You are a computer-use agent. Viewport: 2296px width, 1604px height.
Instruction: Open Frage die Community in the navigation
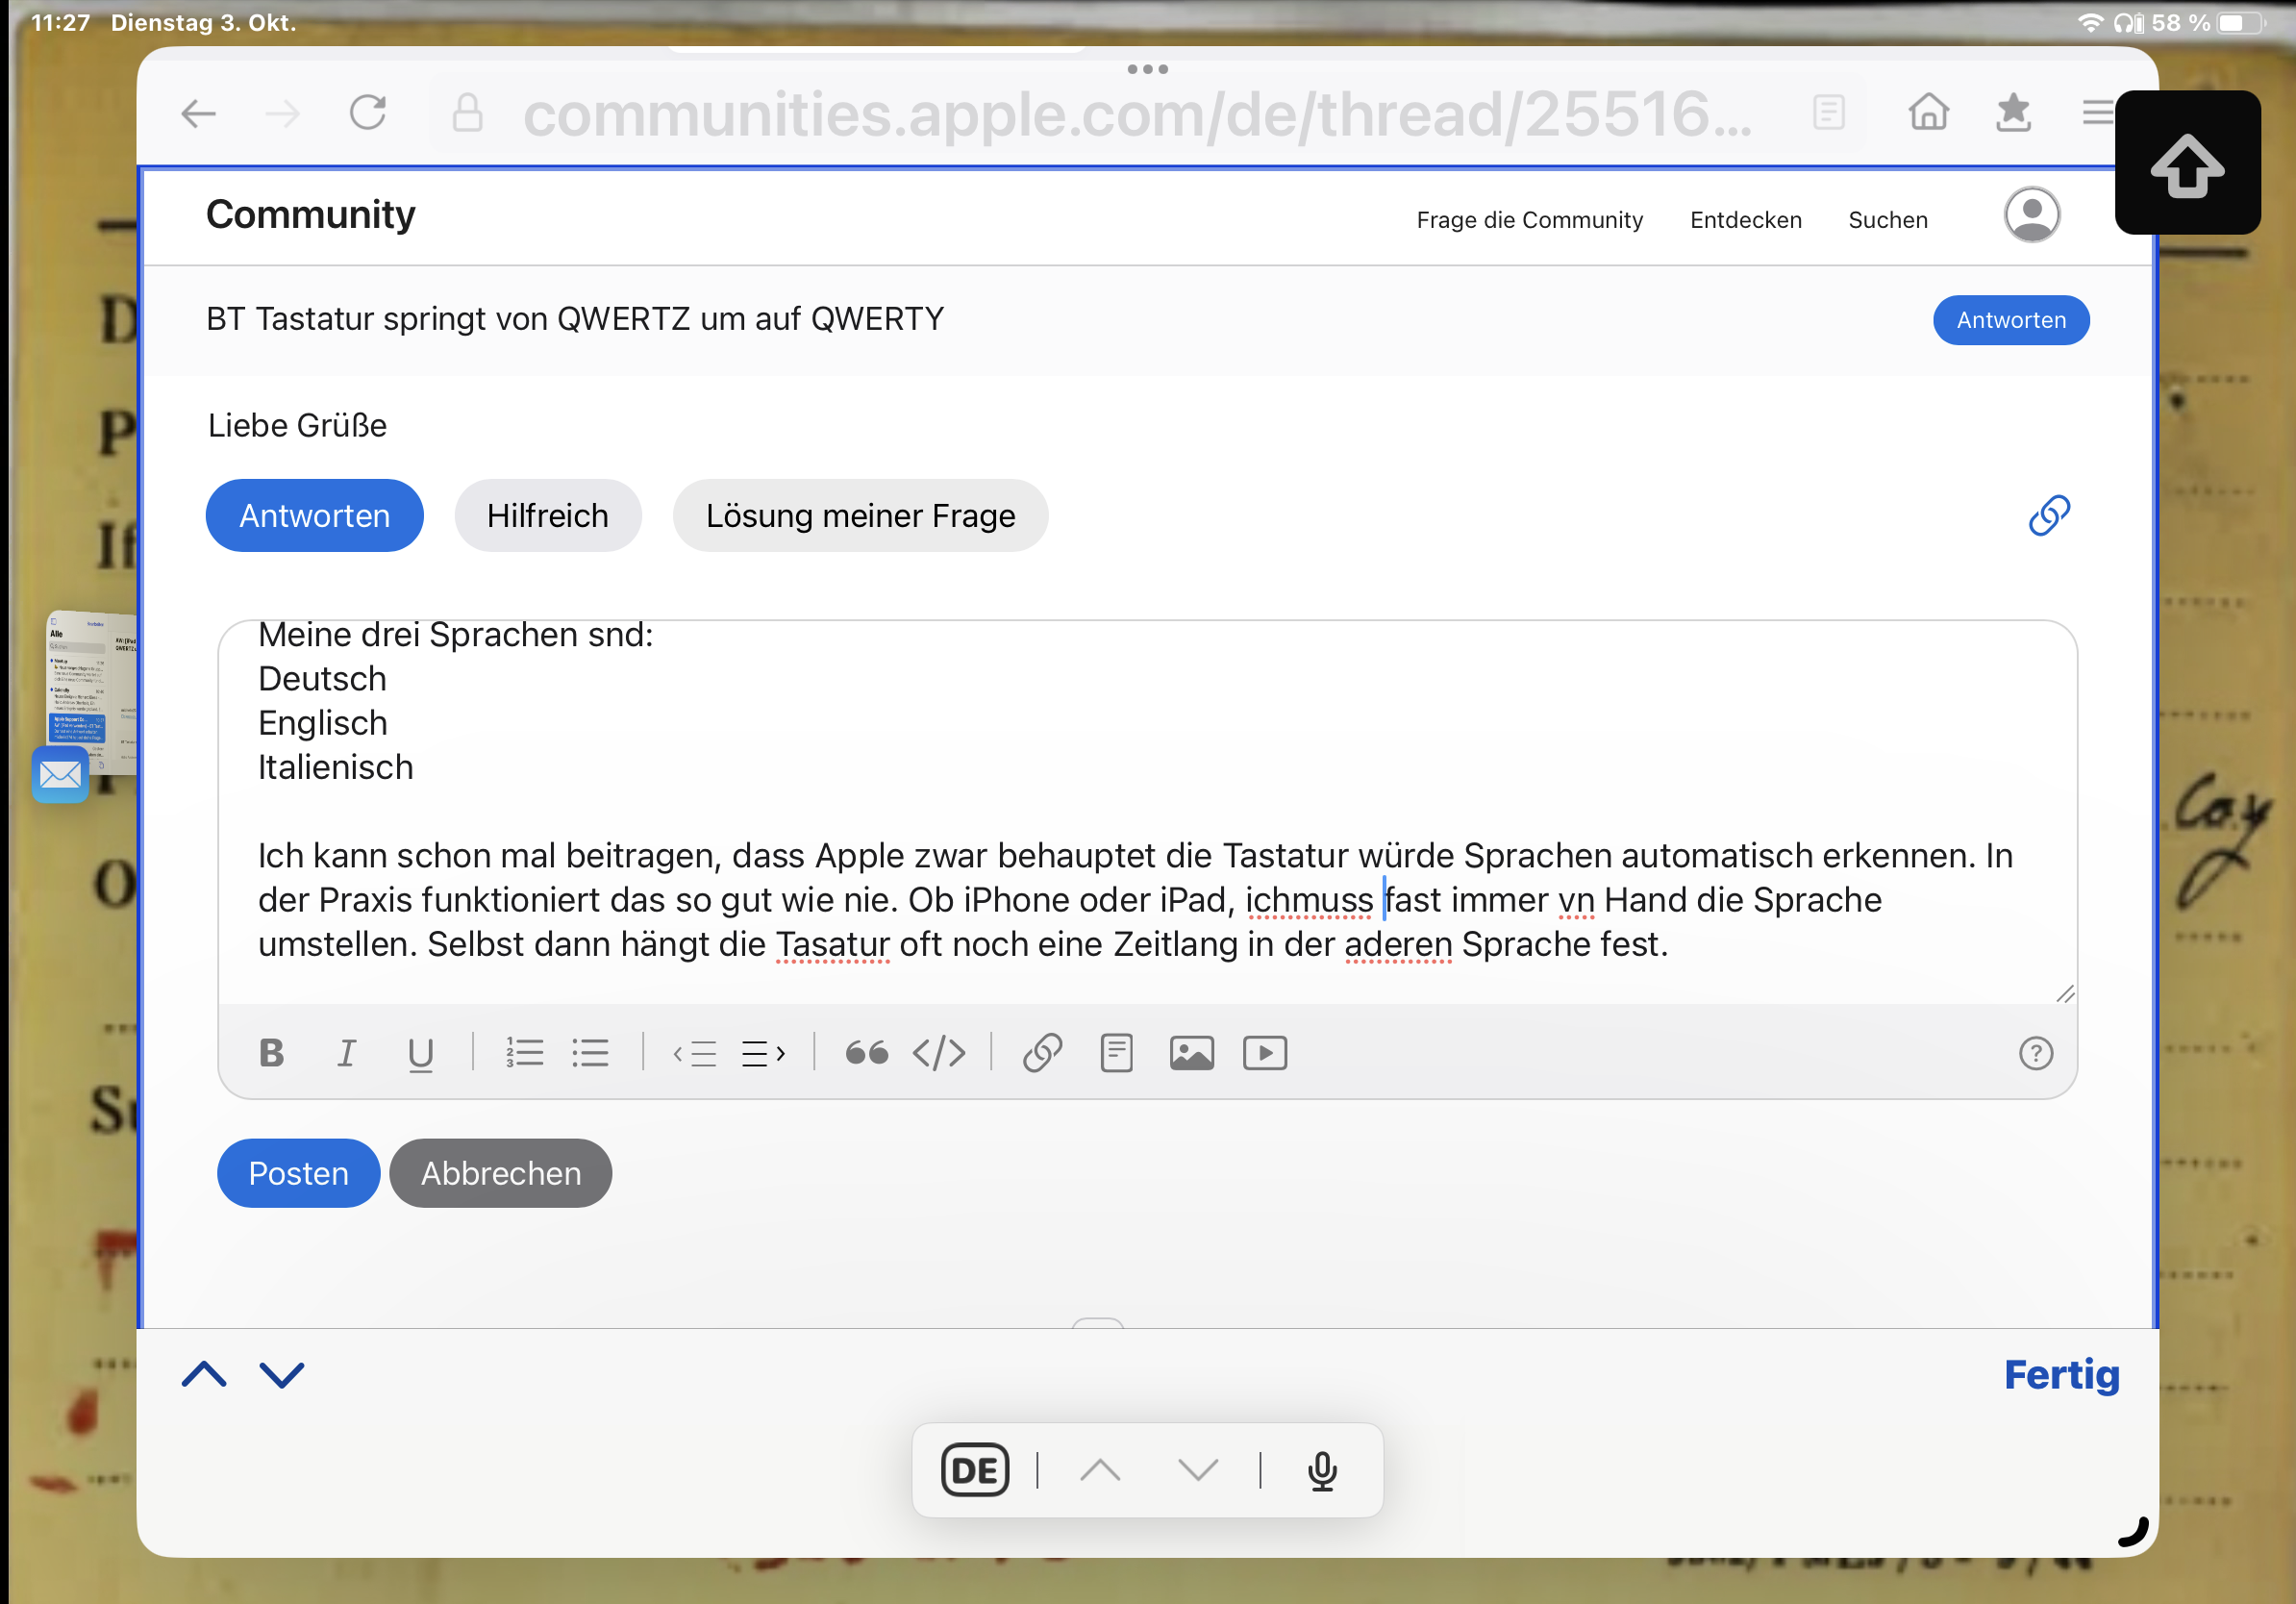click(1529, 220)
